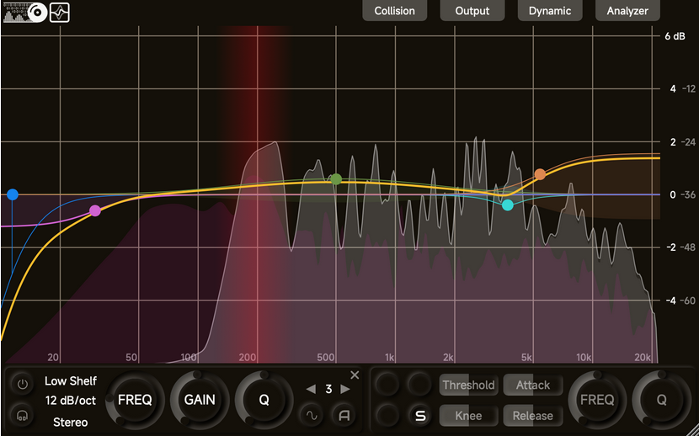
Task: Click the 200 frequency label
Action: pyautogui.click(x=248, y=357)
